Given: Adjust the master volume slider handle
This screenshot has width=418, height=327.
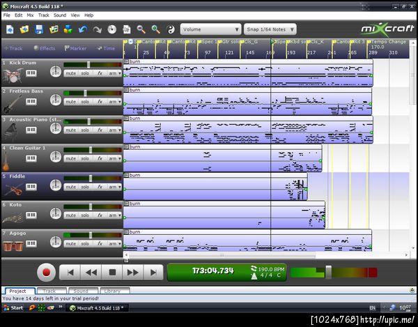Looking at the screenshot, I should click(x=328, y=273).
